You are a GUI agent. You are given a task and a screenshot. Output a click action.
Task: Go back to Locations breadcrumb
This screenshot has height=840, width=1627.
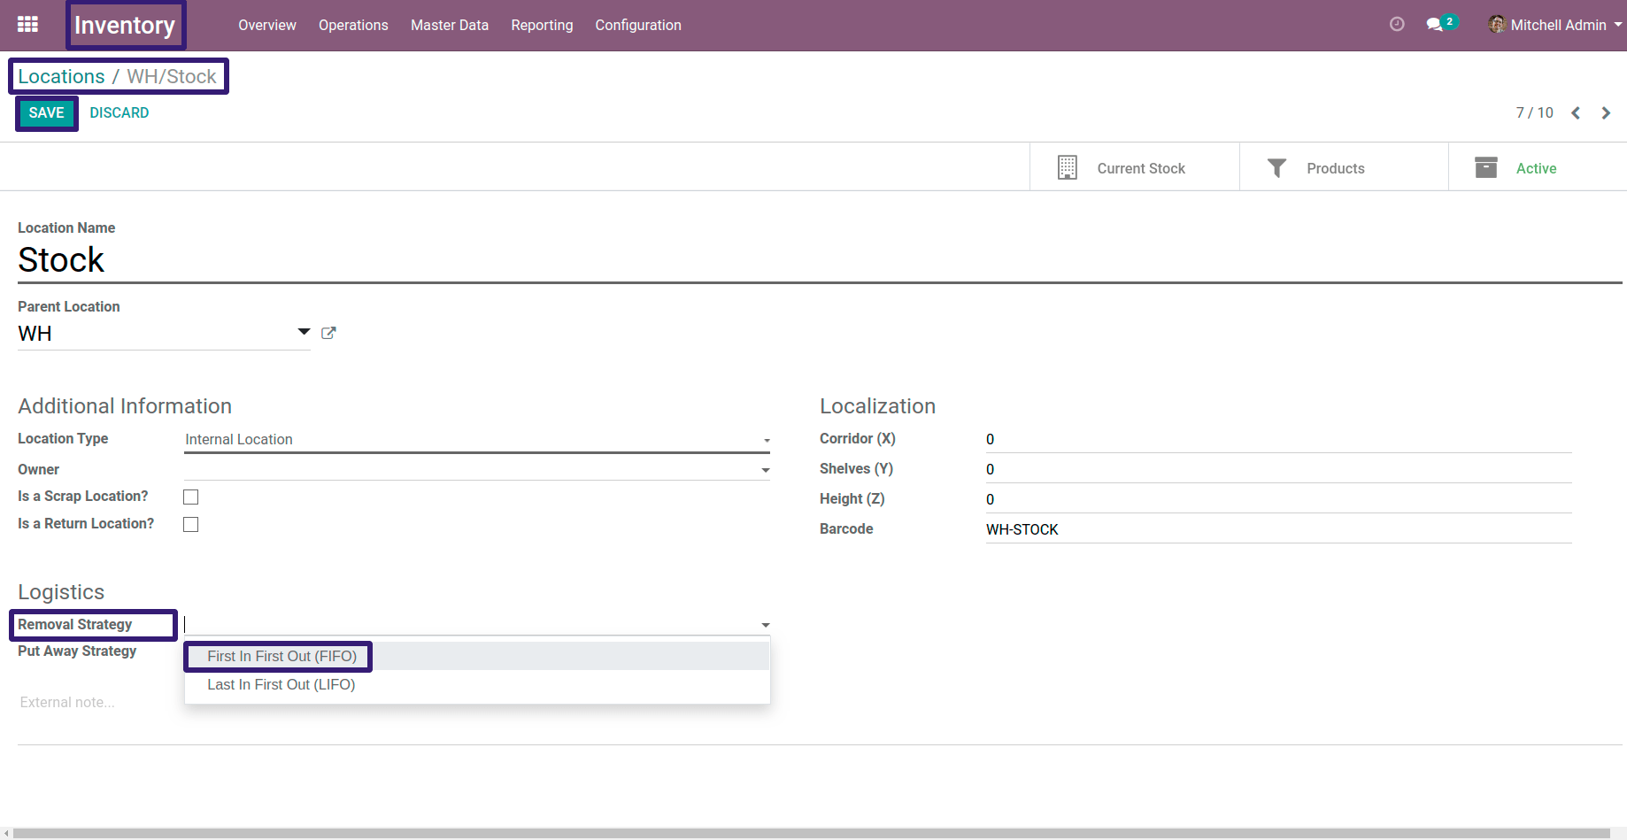[x=61, y=76]
